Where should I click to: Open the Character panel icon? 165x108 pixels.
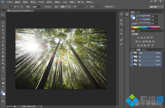point(121,30)
